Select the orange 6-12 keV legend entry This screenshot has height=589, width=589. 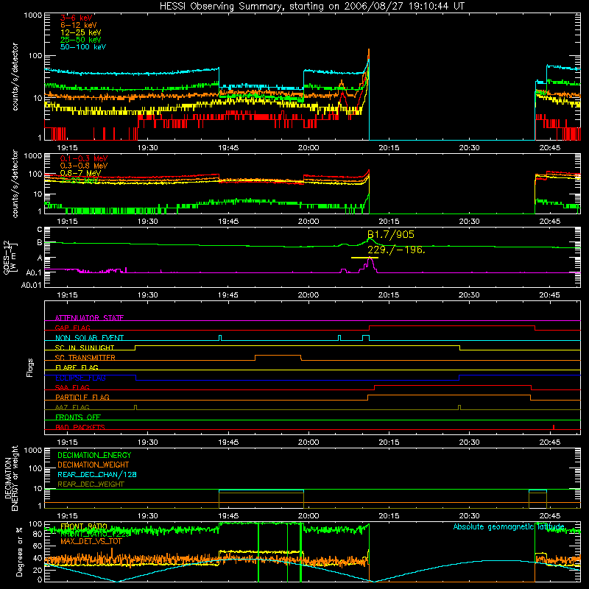point(78,25)
